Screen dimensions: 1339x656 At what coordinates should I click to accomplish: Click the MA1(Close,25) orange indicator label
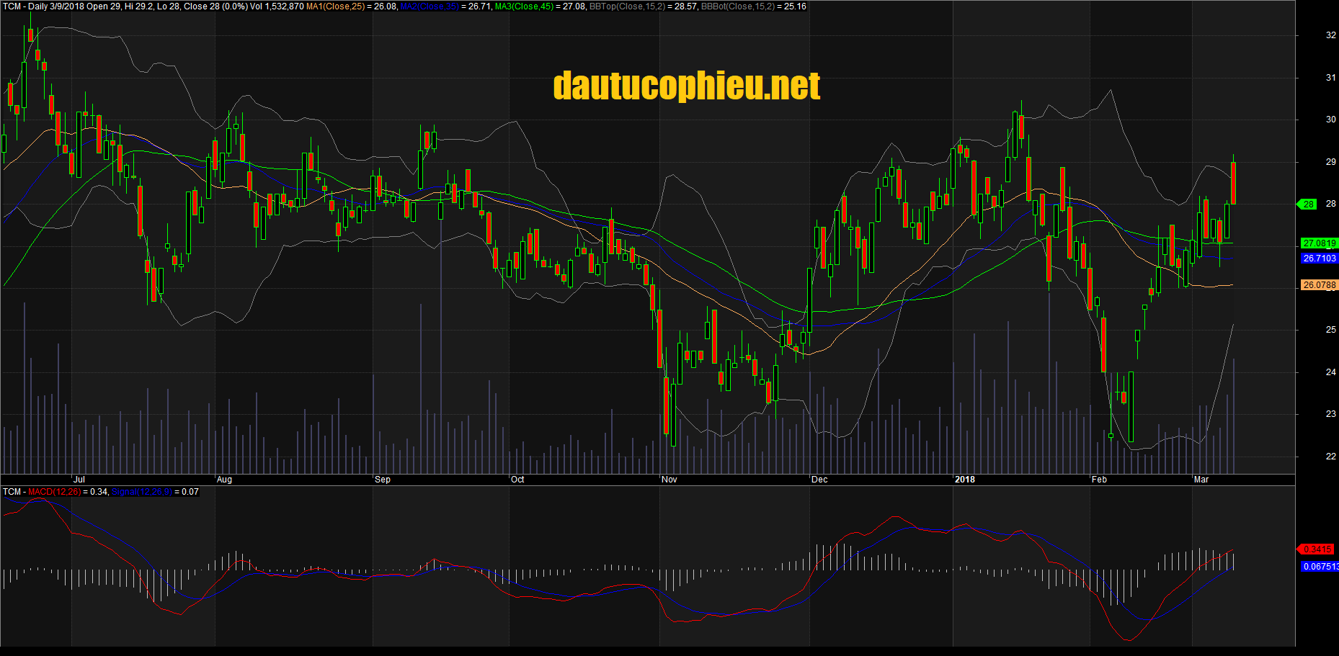pos(336,6)
